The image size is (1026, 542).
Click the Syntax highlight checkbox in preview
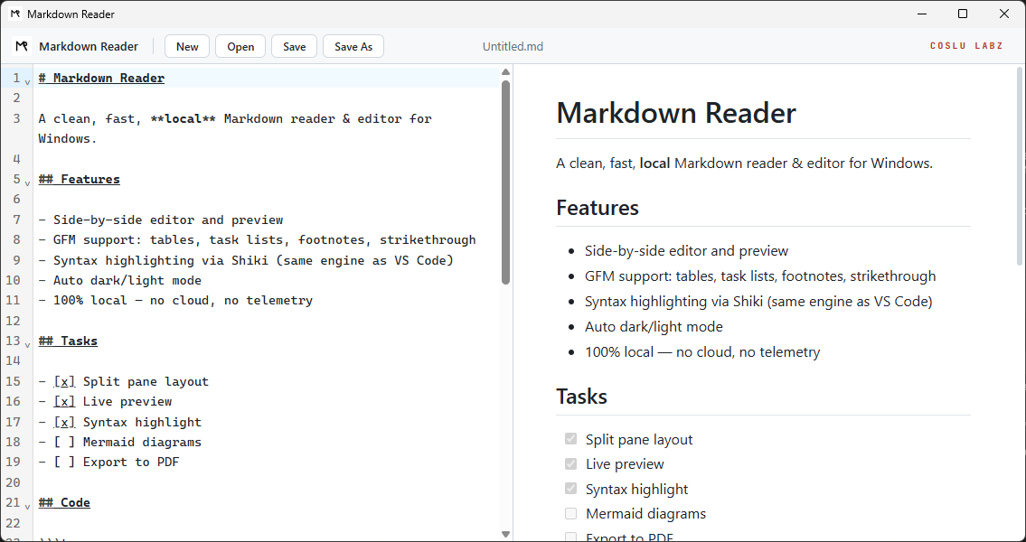tap(570, 489)
